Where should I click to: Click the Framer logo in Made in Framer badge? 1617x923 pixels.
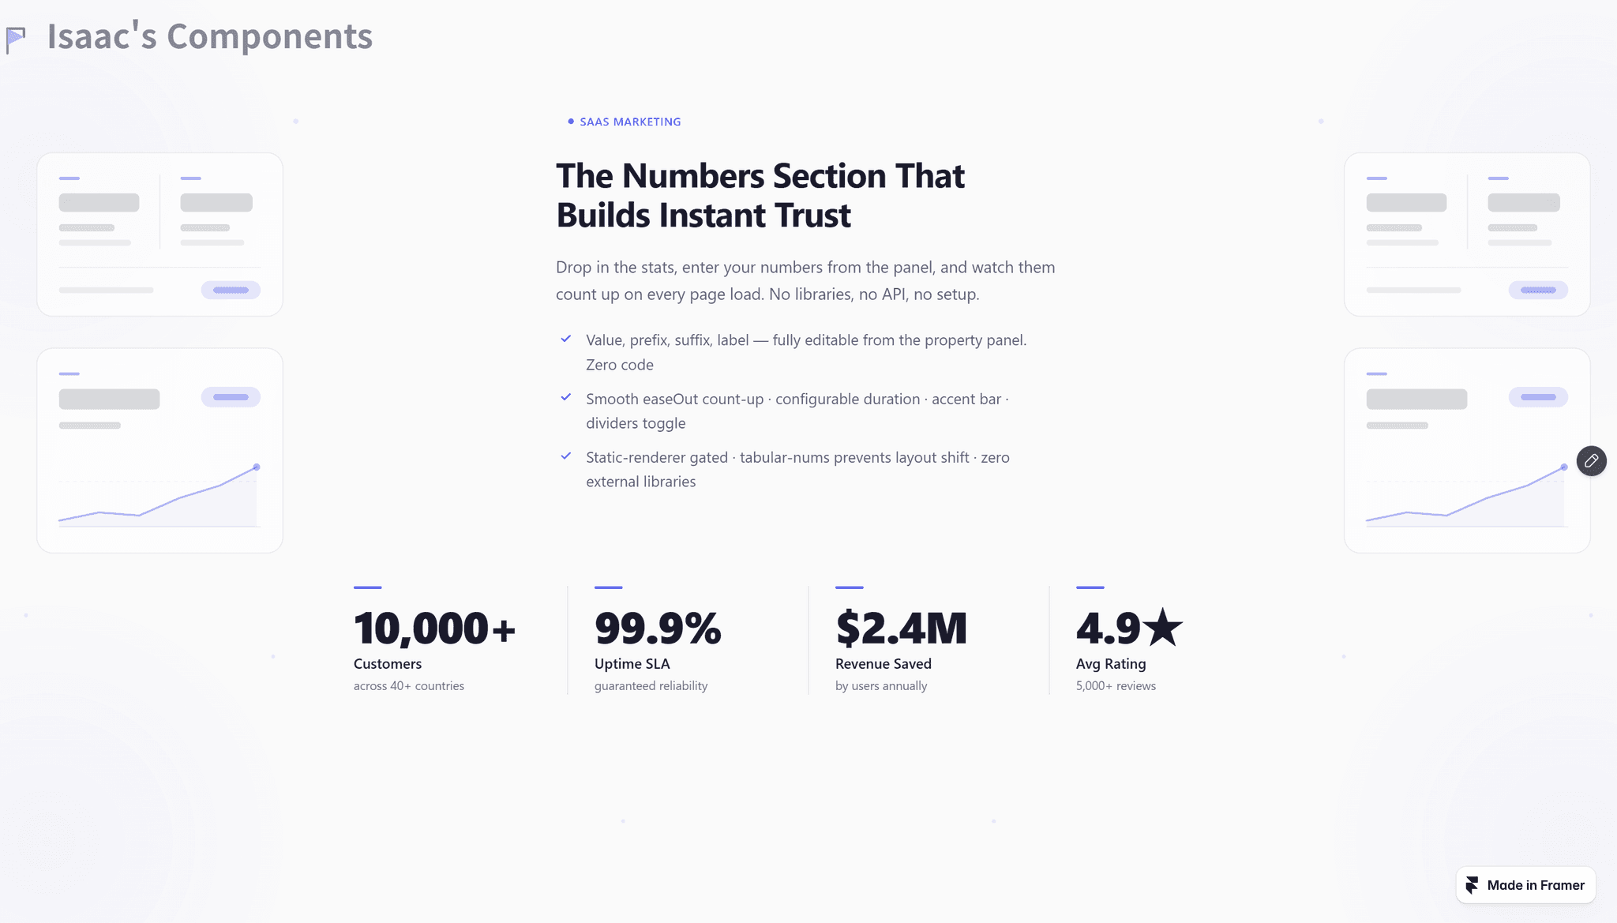point(1472,885)
